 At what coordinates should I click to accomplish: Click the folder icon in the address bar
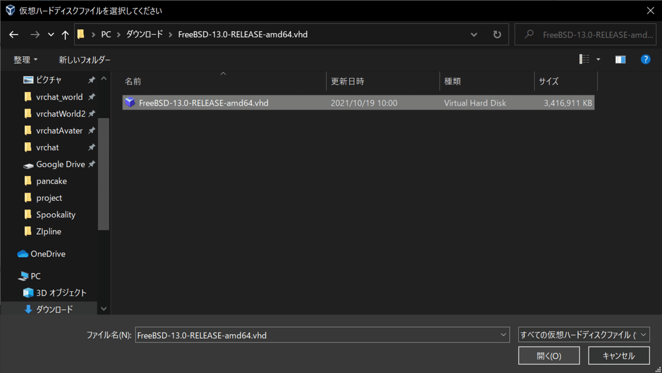(x=81, y=34)
